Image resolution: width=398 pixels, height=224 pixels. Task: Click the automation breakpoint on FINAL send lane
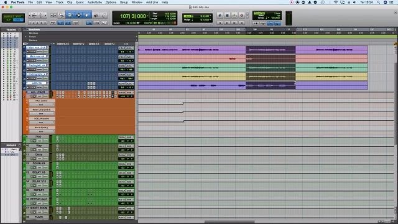point(183,103)
